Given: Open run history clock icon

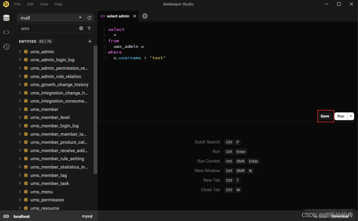Looking at the screenshot, I should [x=6, y=47].
